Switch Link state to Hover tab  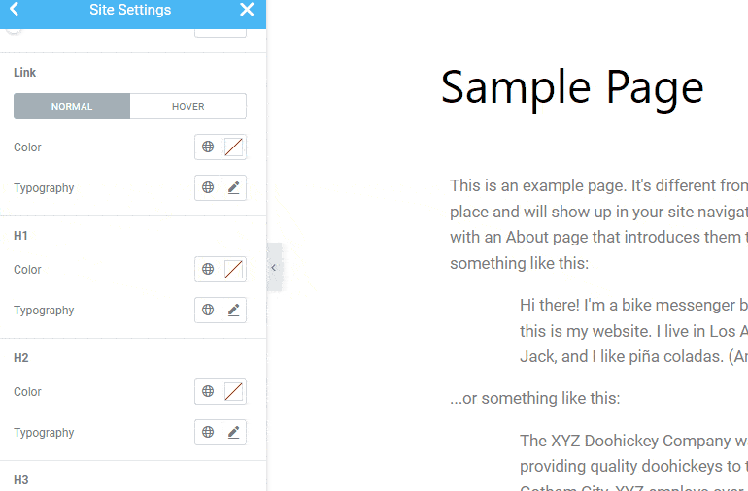tap(187, 107)
